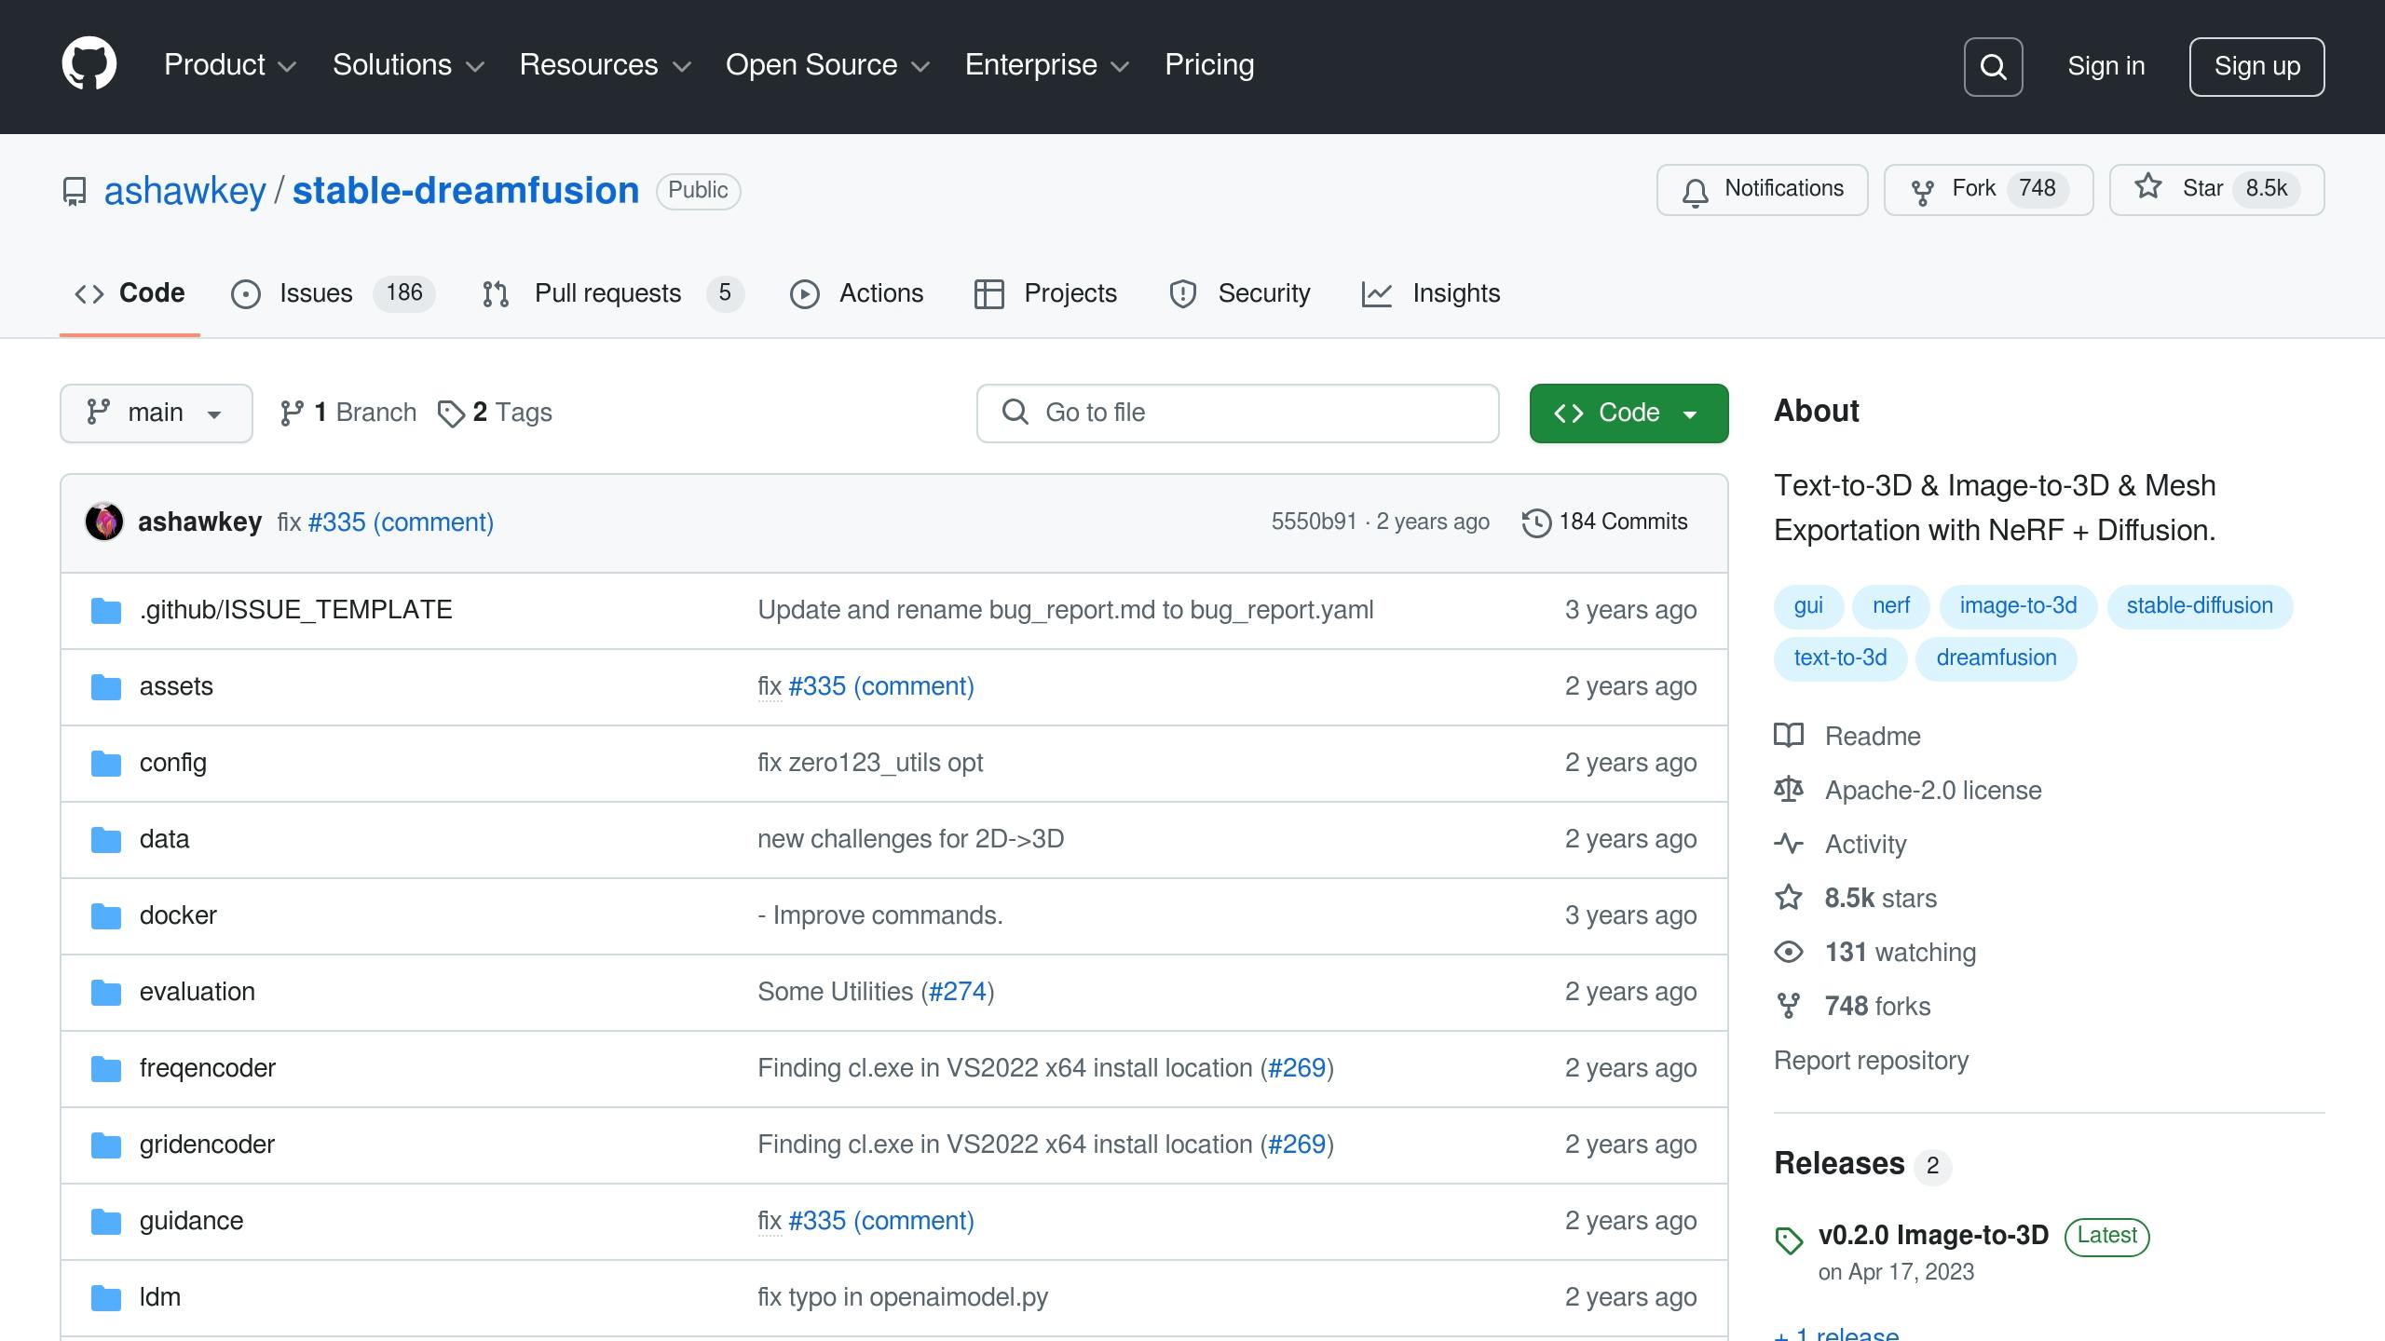Click the stars icon in About
This screenshot has width=2385, height=1341.
point(1789,898)
